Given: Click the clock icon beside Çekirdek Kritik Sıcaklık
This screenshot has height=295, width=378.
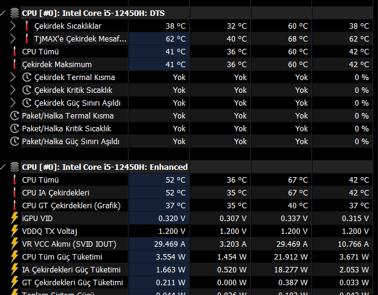Looking at the screenshot, I should tap(27, 90).
